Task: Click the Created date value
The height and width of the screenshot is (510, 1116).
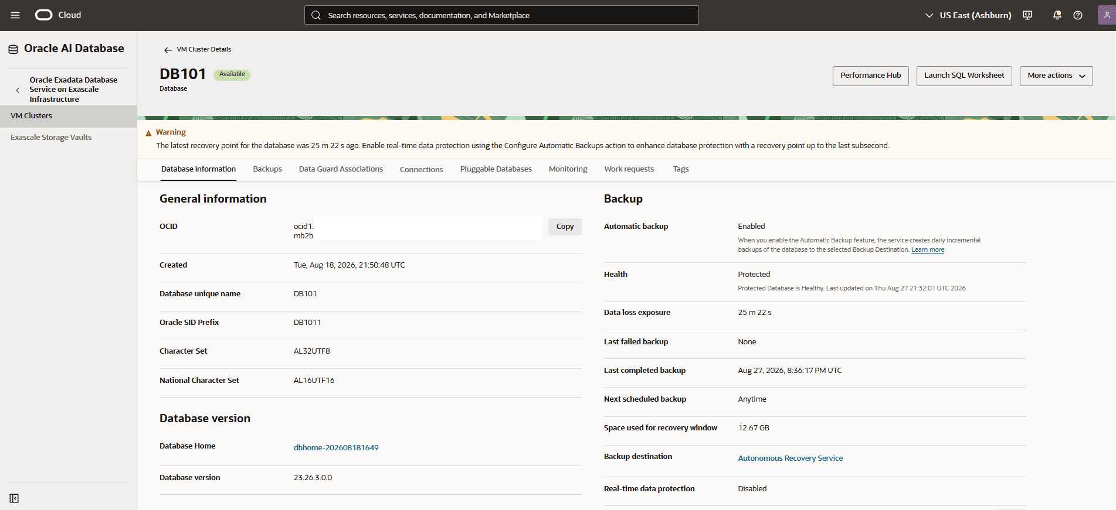Action: tap(349, 265)
